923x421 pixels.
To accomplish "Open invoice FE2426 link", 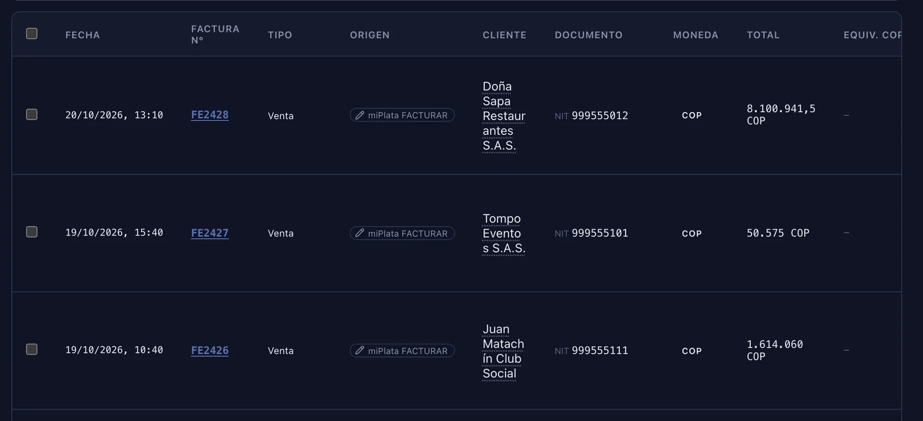I will (210, 350).
